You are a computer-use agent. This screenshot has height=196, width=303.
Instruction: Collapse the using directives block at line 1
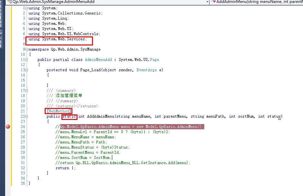[x=26, y=8]
